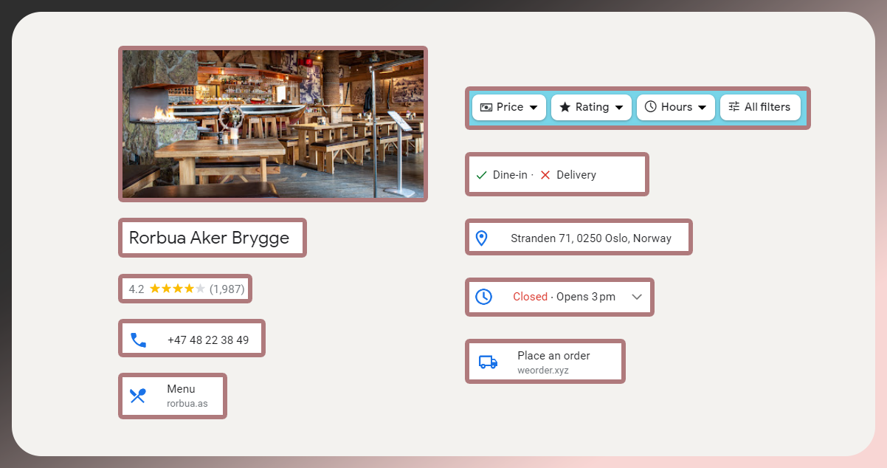
Task: Click the sliders icon in All filters
Action: click(734, 107)
